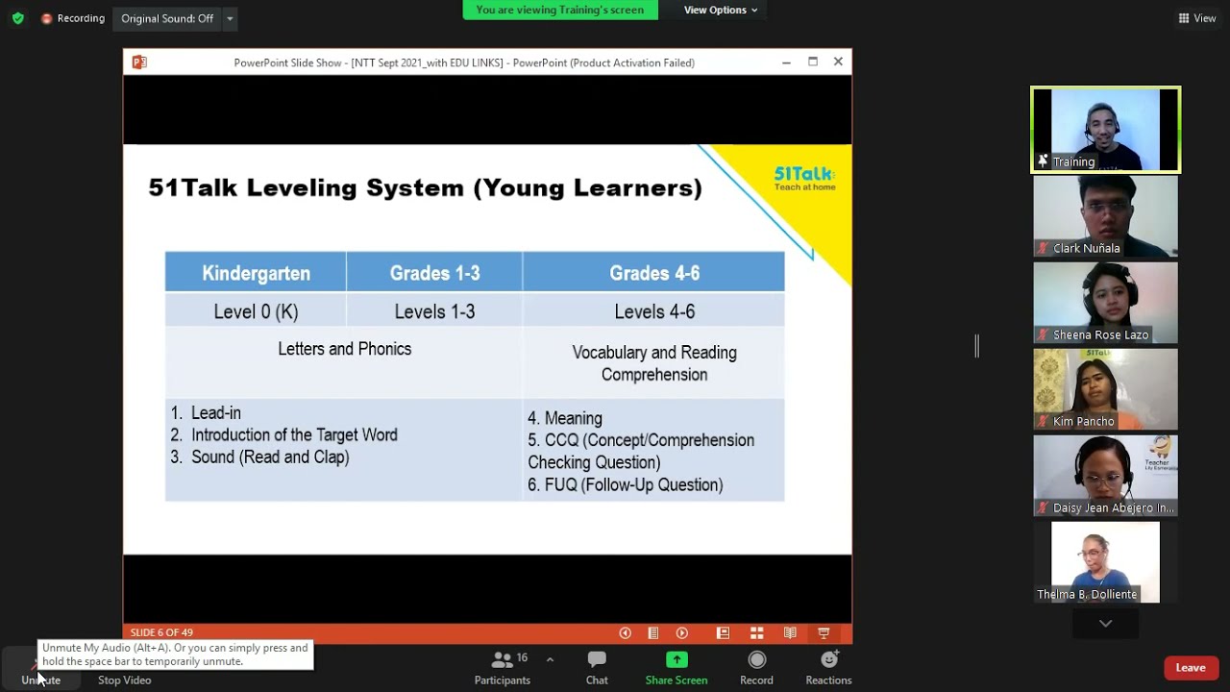Switch PowerPoint to Reading view
Screen dimensions: 1230x692
pos(790,632)
